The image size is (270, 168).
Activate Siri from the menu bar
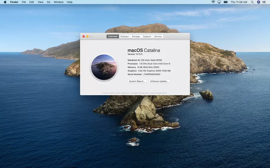click(x=259, y=2)
